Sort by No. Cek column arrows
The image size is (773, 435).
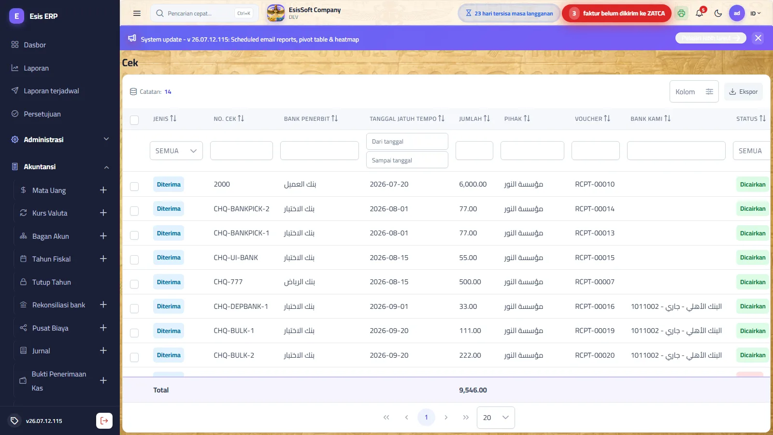coord(241,118)
